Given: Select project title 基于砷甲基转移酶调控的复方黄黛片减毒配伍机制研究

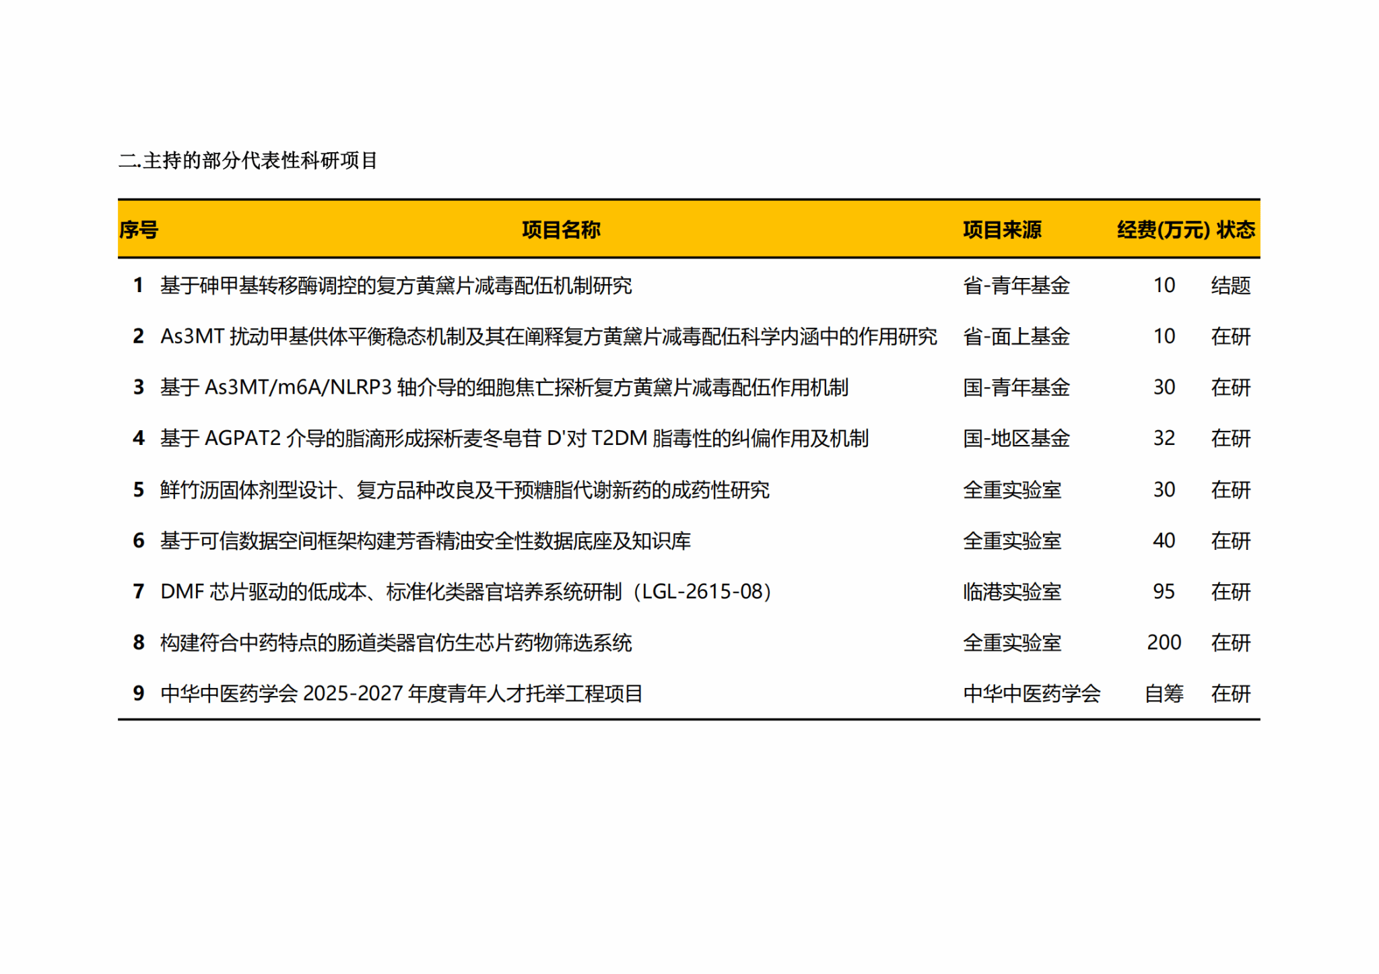Looking at the screenshot, I should tap(396, 285).
